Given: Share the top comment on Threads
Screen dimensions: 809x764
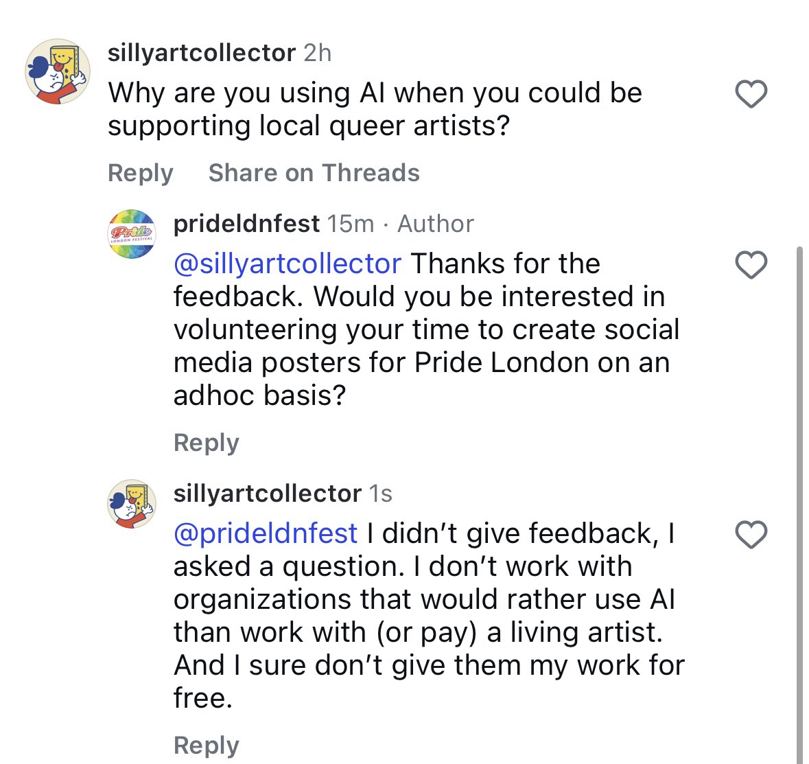Looking at the screenshot, I should (314, 173).
